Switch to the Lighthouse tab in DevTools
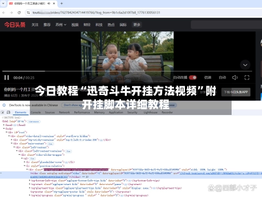 150,112
